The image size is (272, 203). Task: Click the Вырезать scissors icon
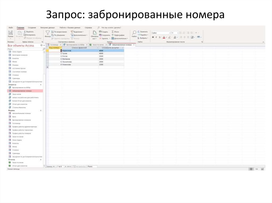[x=25, y=32]
